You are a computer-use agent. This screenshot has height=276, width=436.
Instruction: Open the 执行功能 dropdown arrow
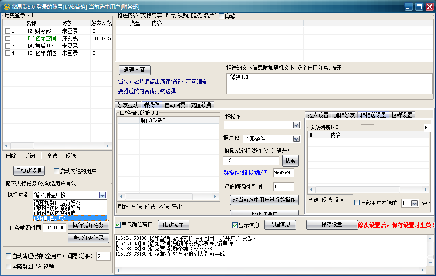point(102,195)
